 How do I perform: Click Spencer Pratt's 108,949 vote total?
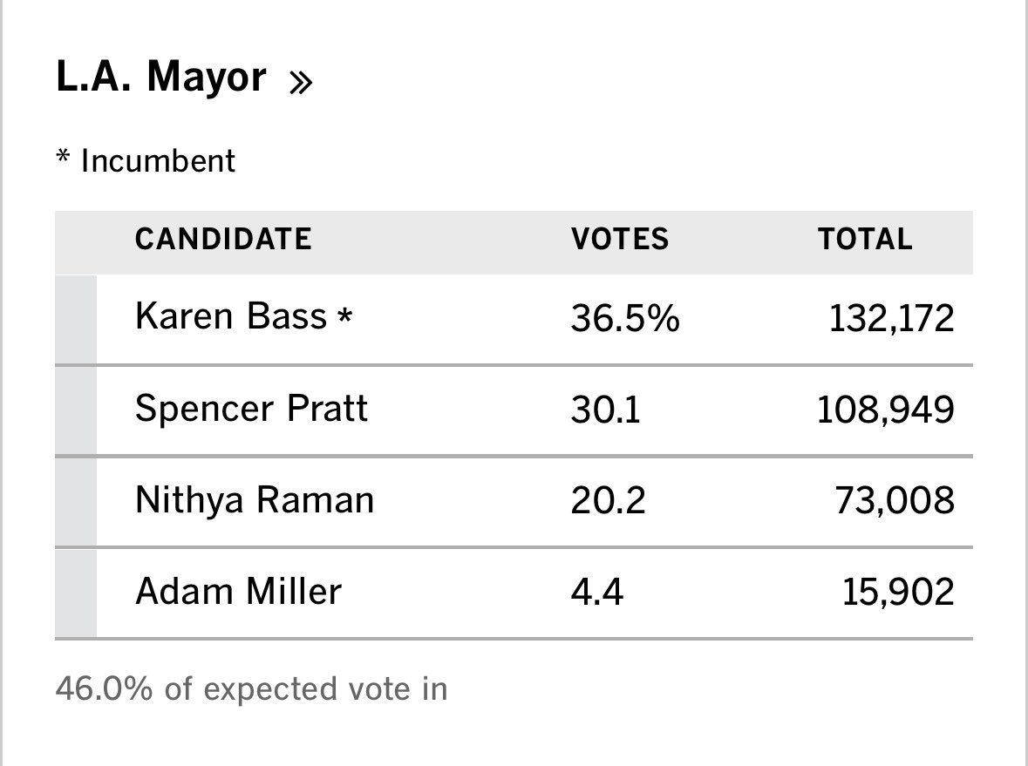pyautogui.click(x=886, y=410)
